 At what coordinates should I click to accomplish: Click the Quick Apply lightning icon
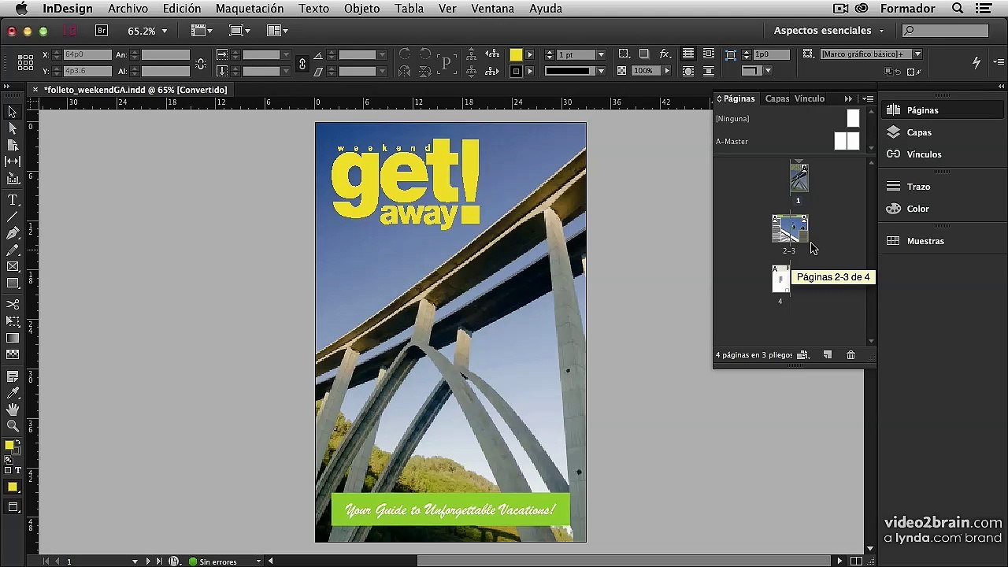976,62
